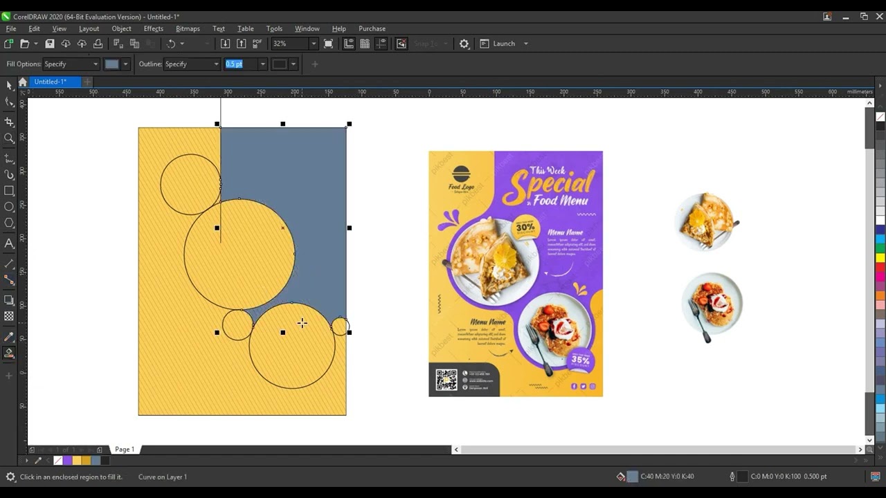Screen dimensions: 886x498
Task: Open the zoom level dropdown showing 32%
Action: click(313, 44)
